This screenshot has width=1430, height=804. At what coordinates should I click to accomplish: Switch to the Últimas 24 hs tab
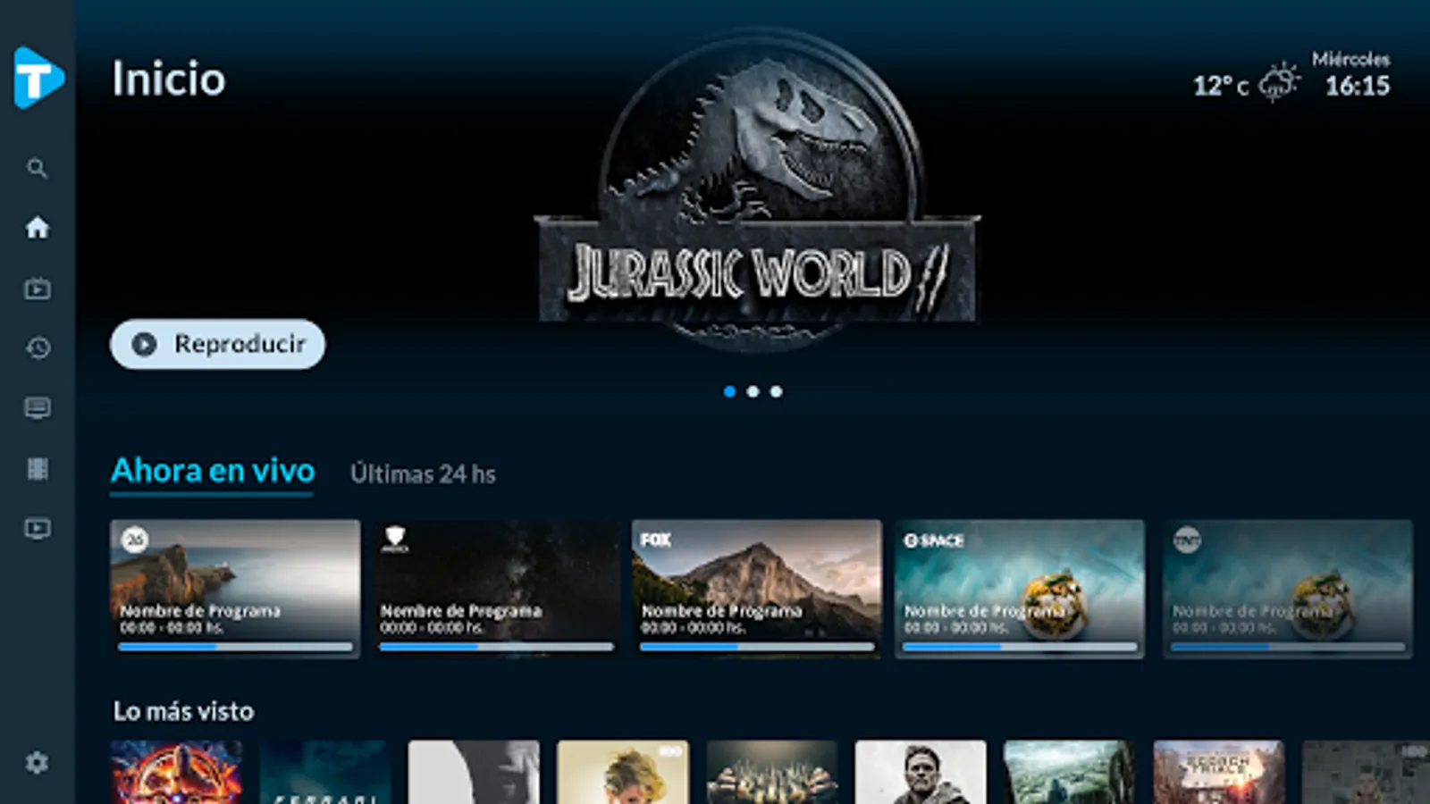coord(423,473)
